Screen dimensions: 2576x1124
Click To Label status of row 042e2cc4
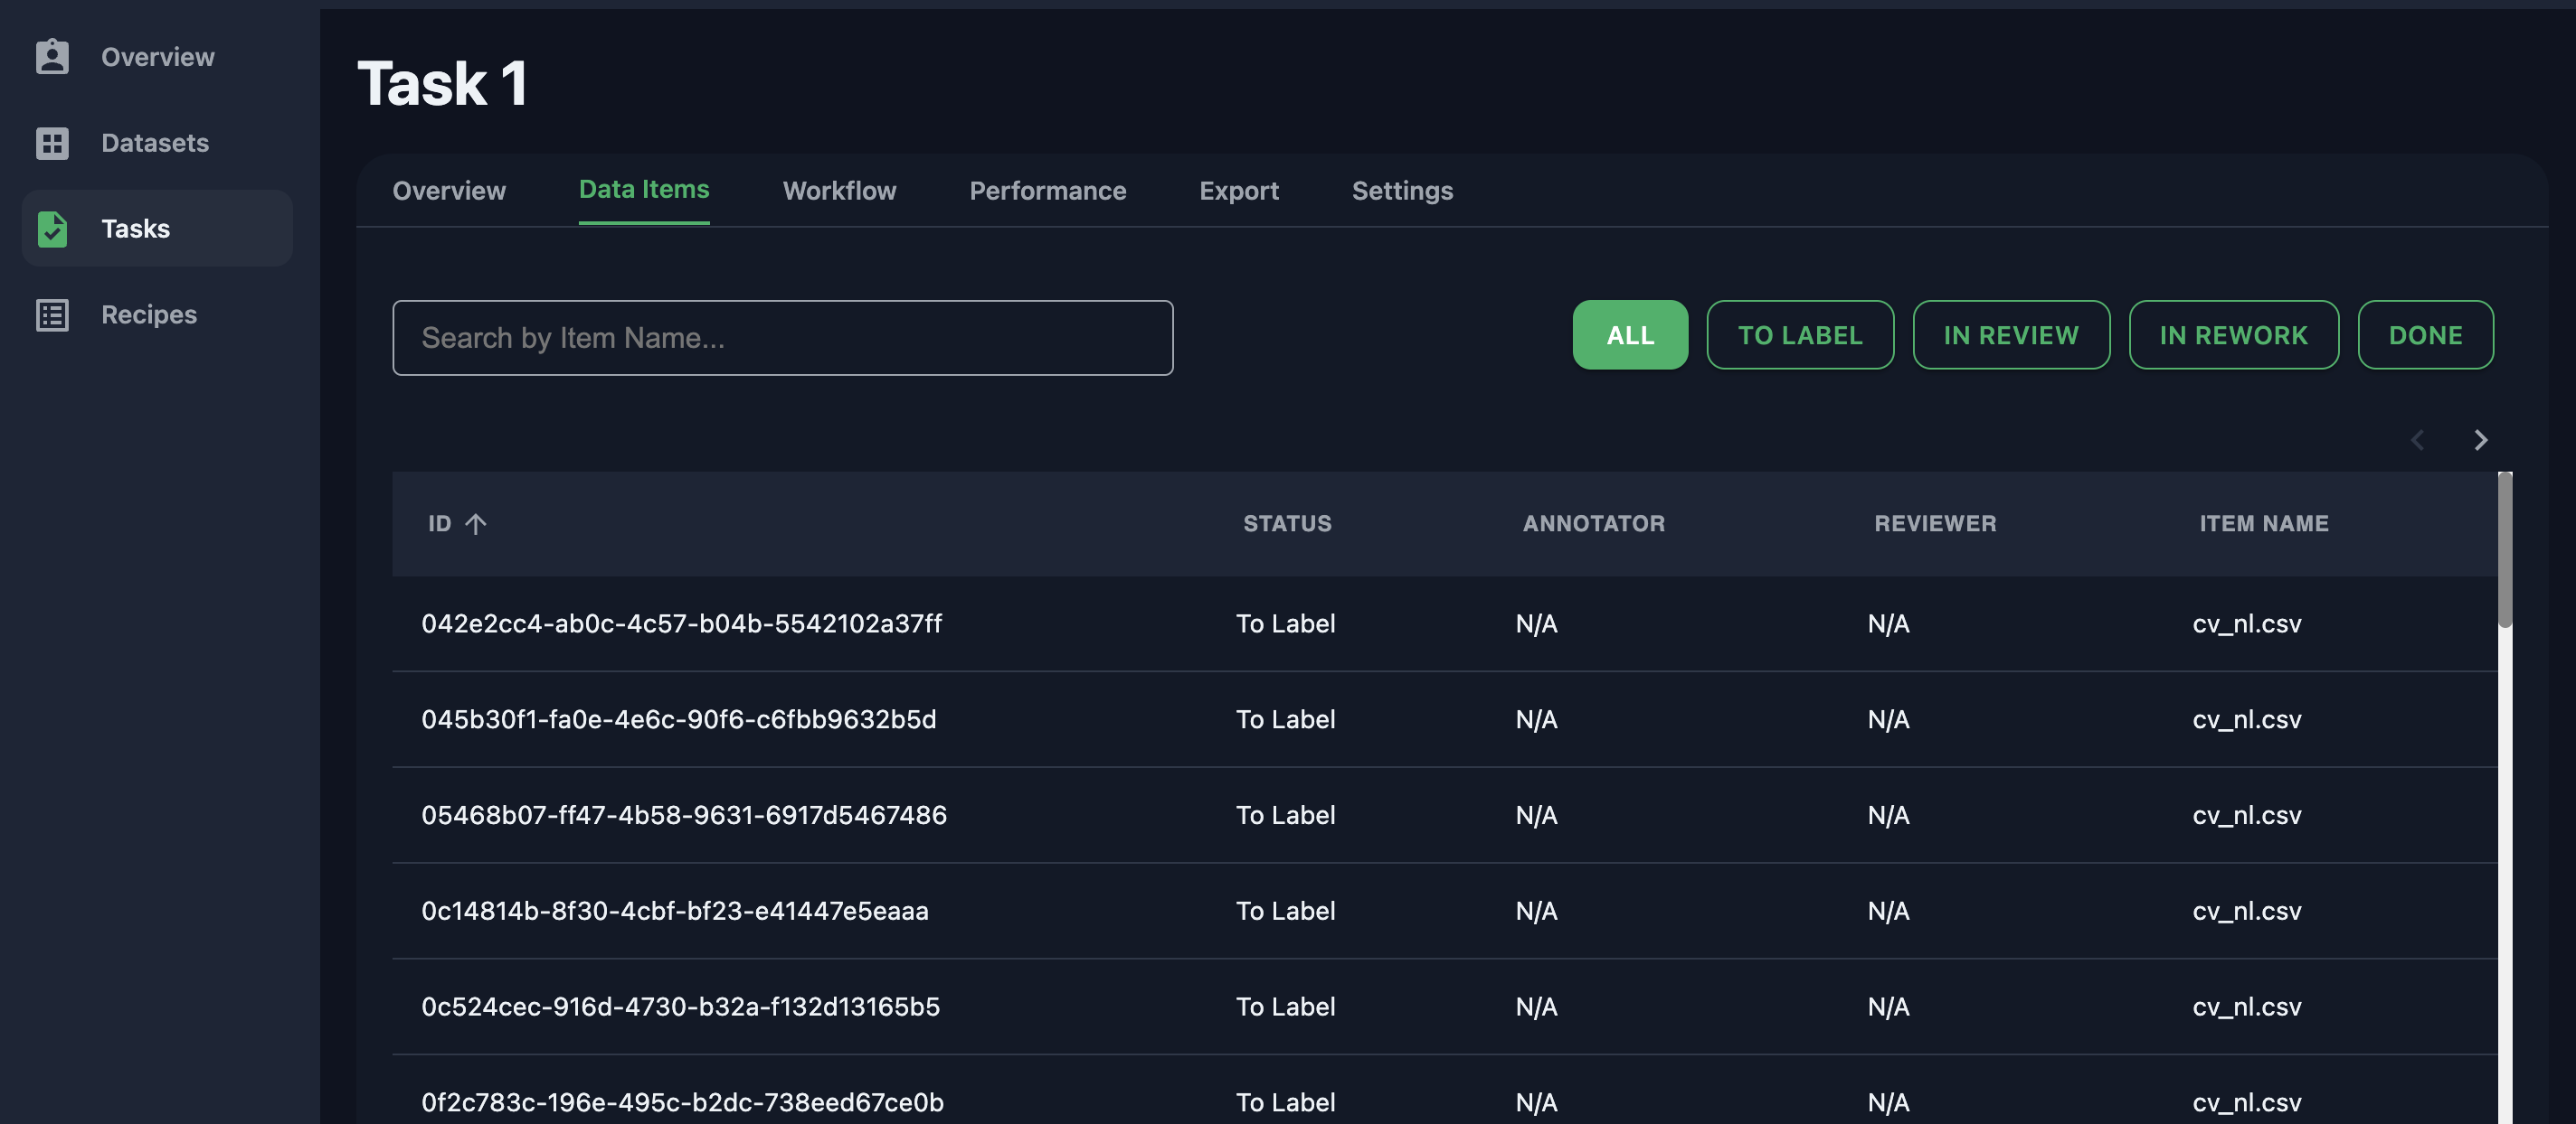coord(1285,623)
